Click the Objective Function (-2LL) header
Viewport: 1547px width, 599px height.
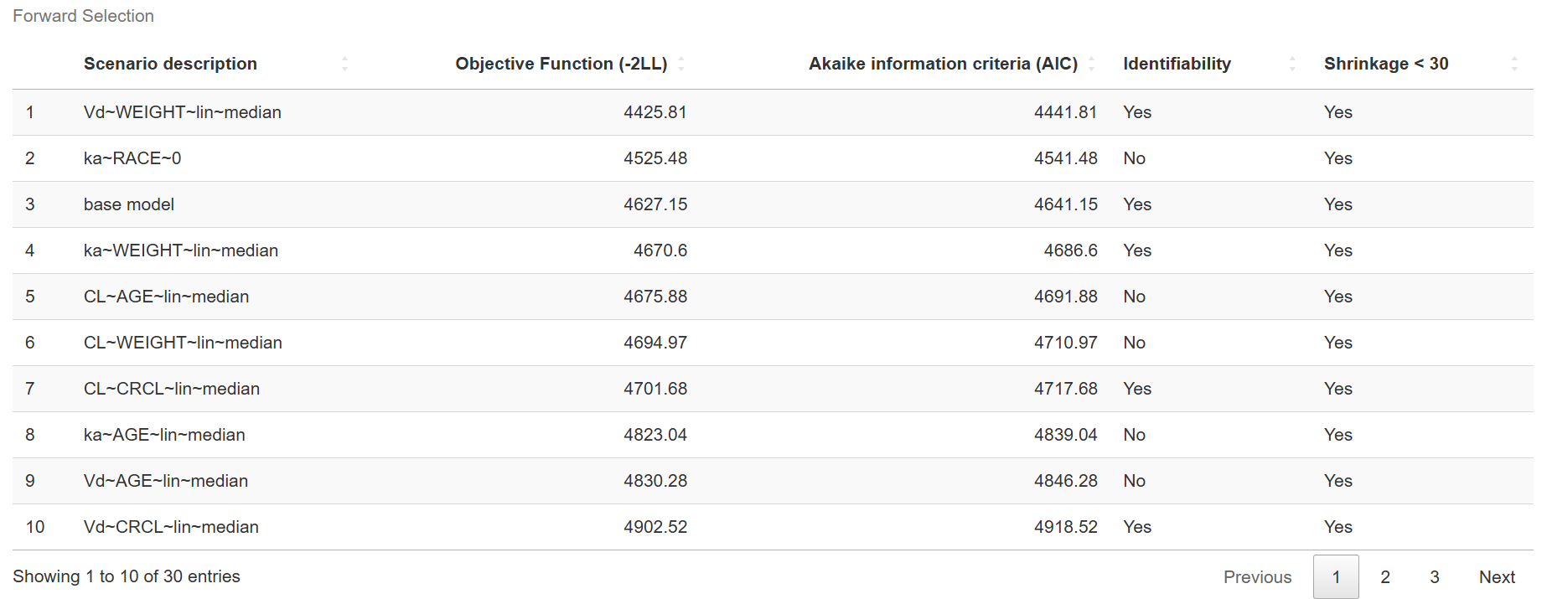pos(561,64)
